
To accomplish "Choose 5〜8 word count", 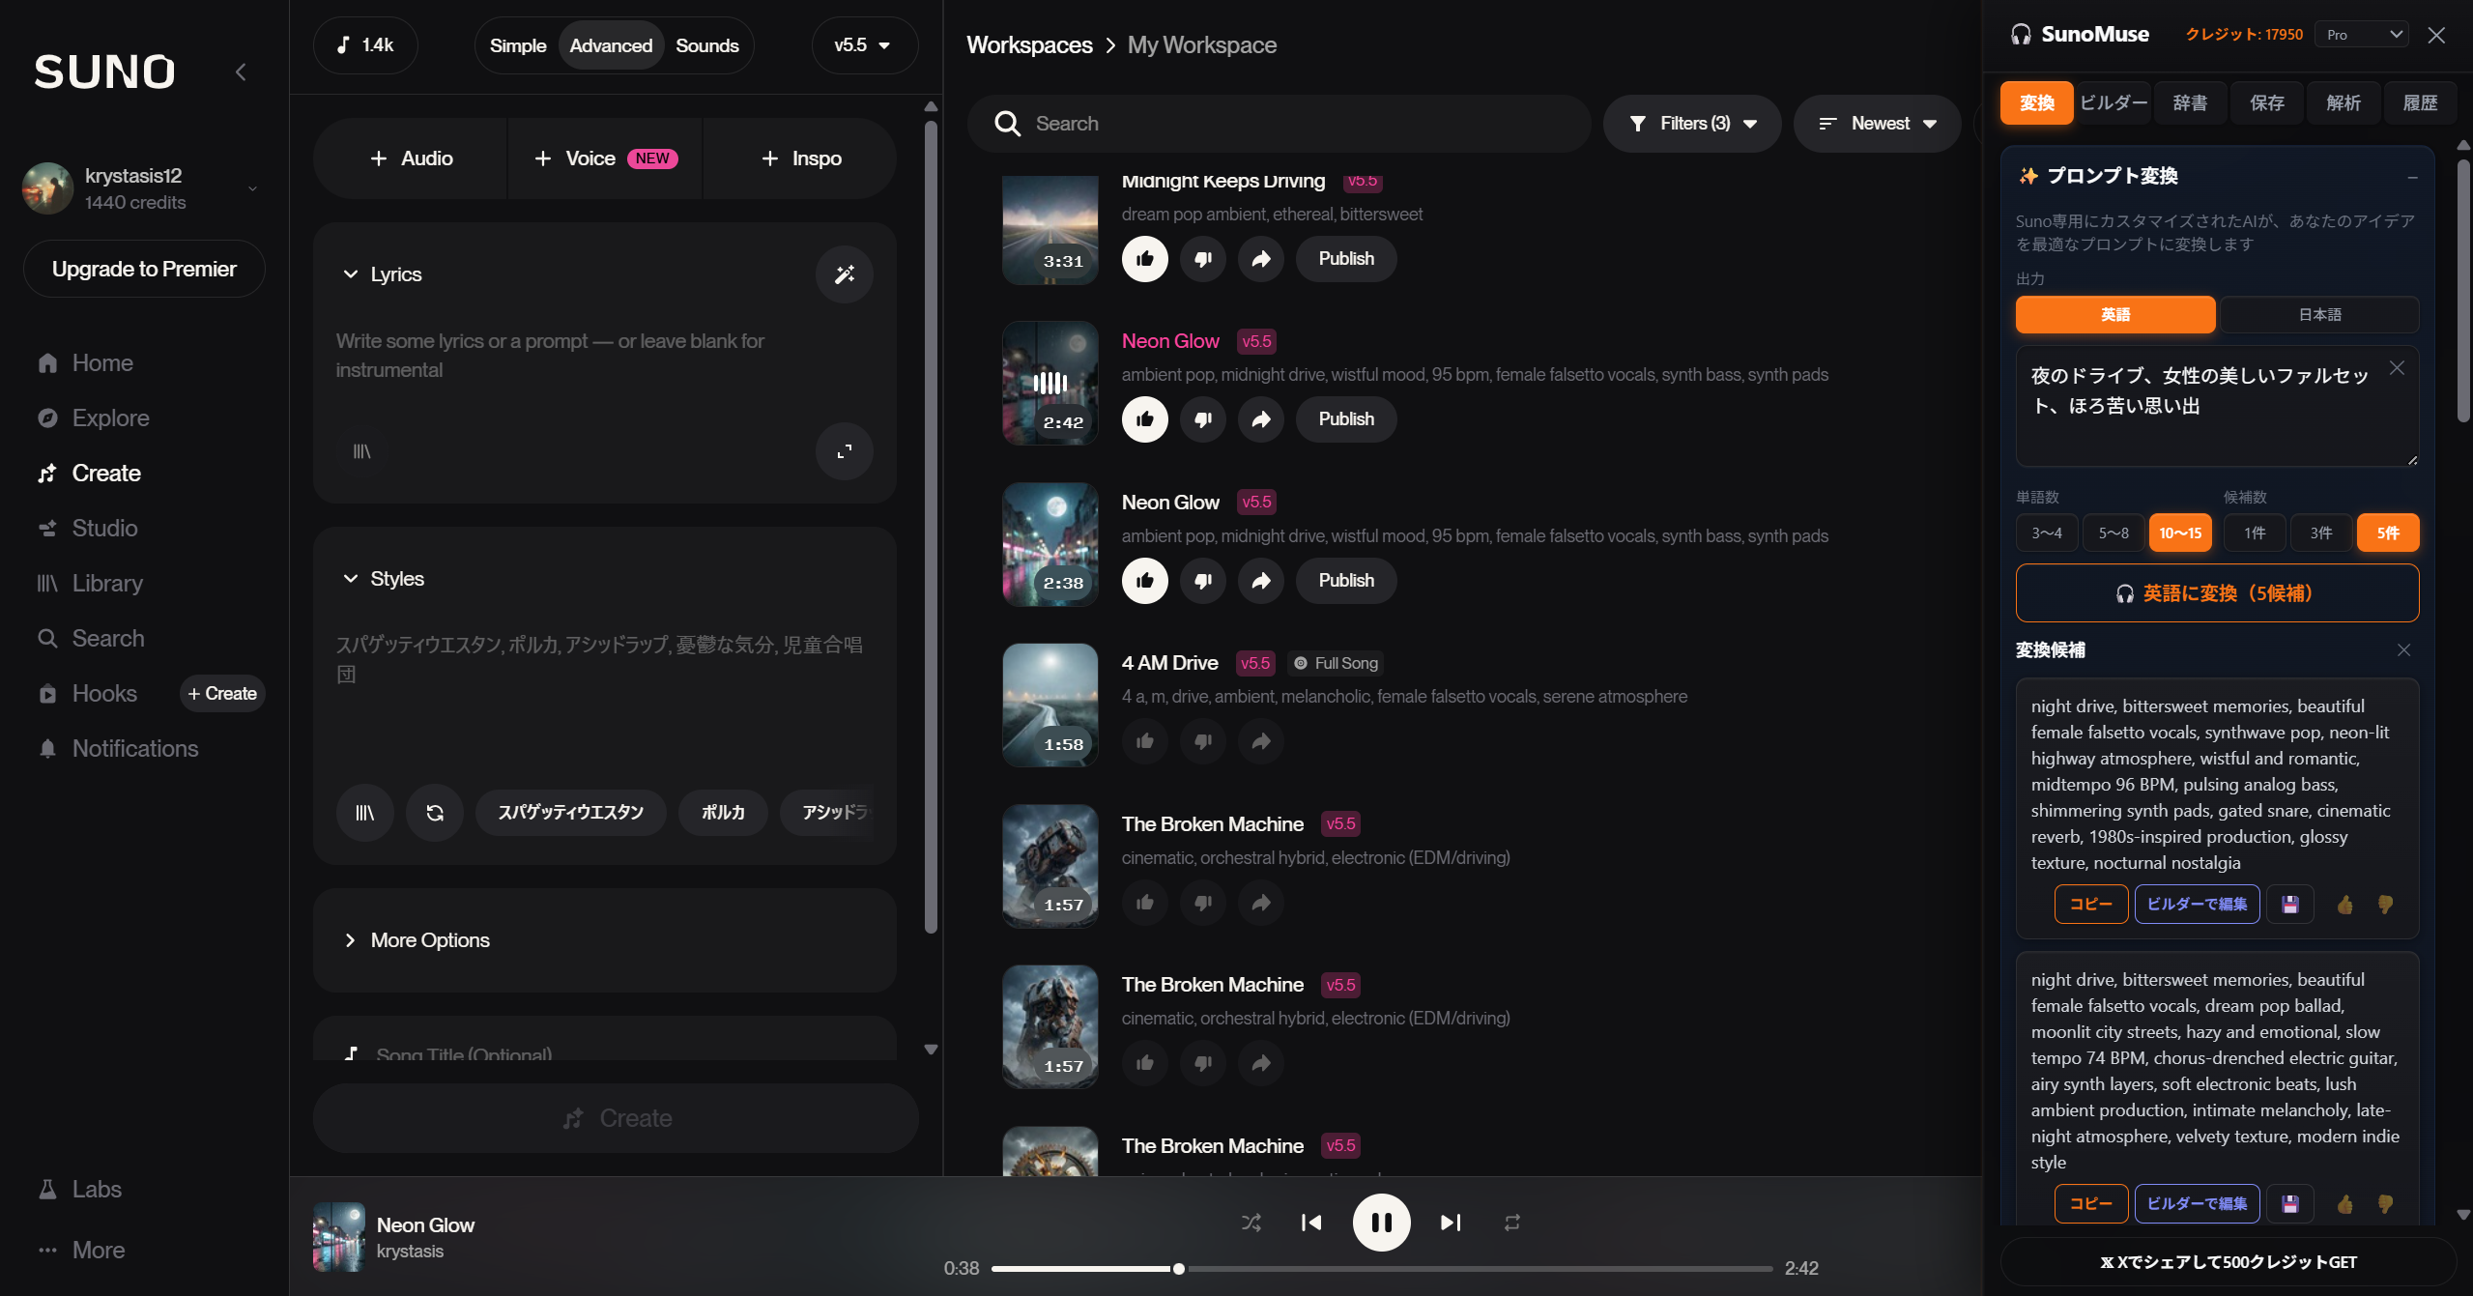I will (x=2114, y=533).
